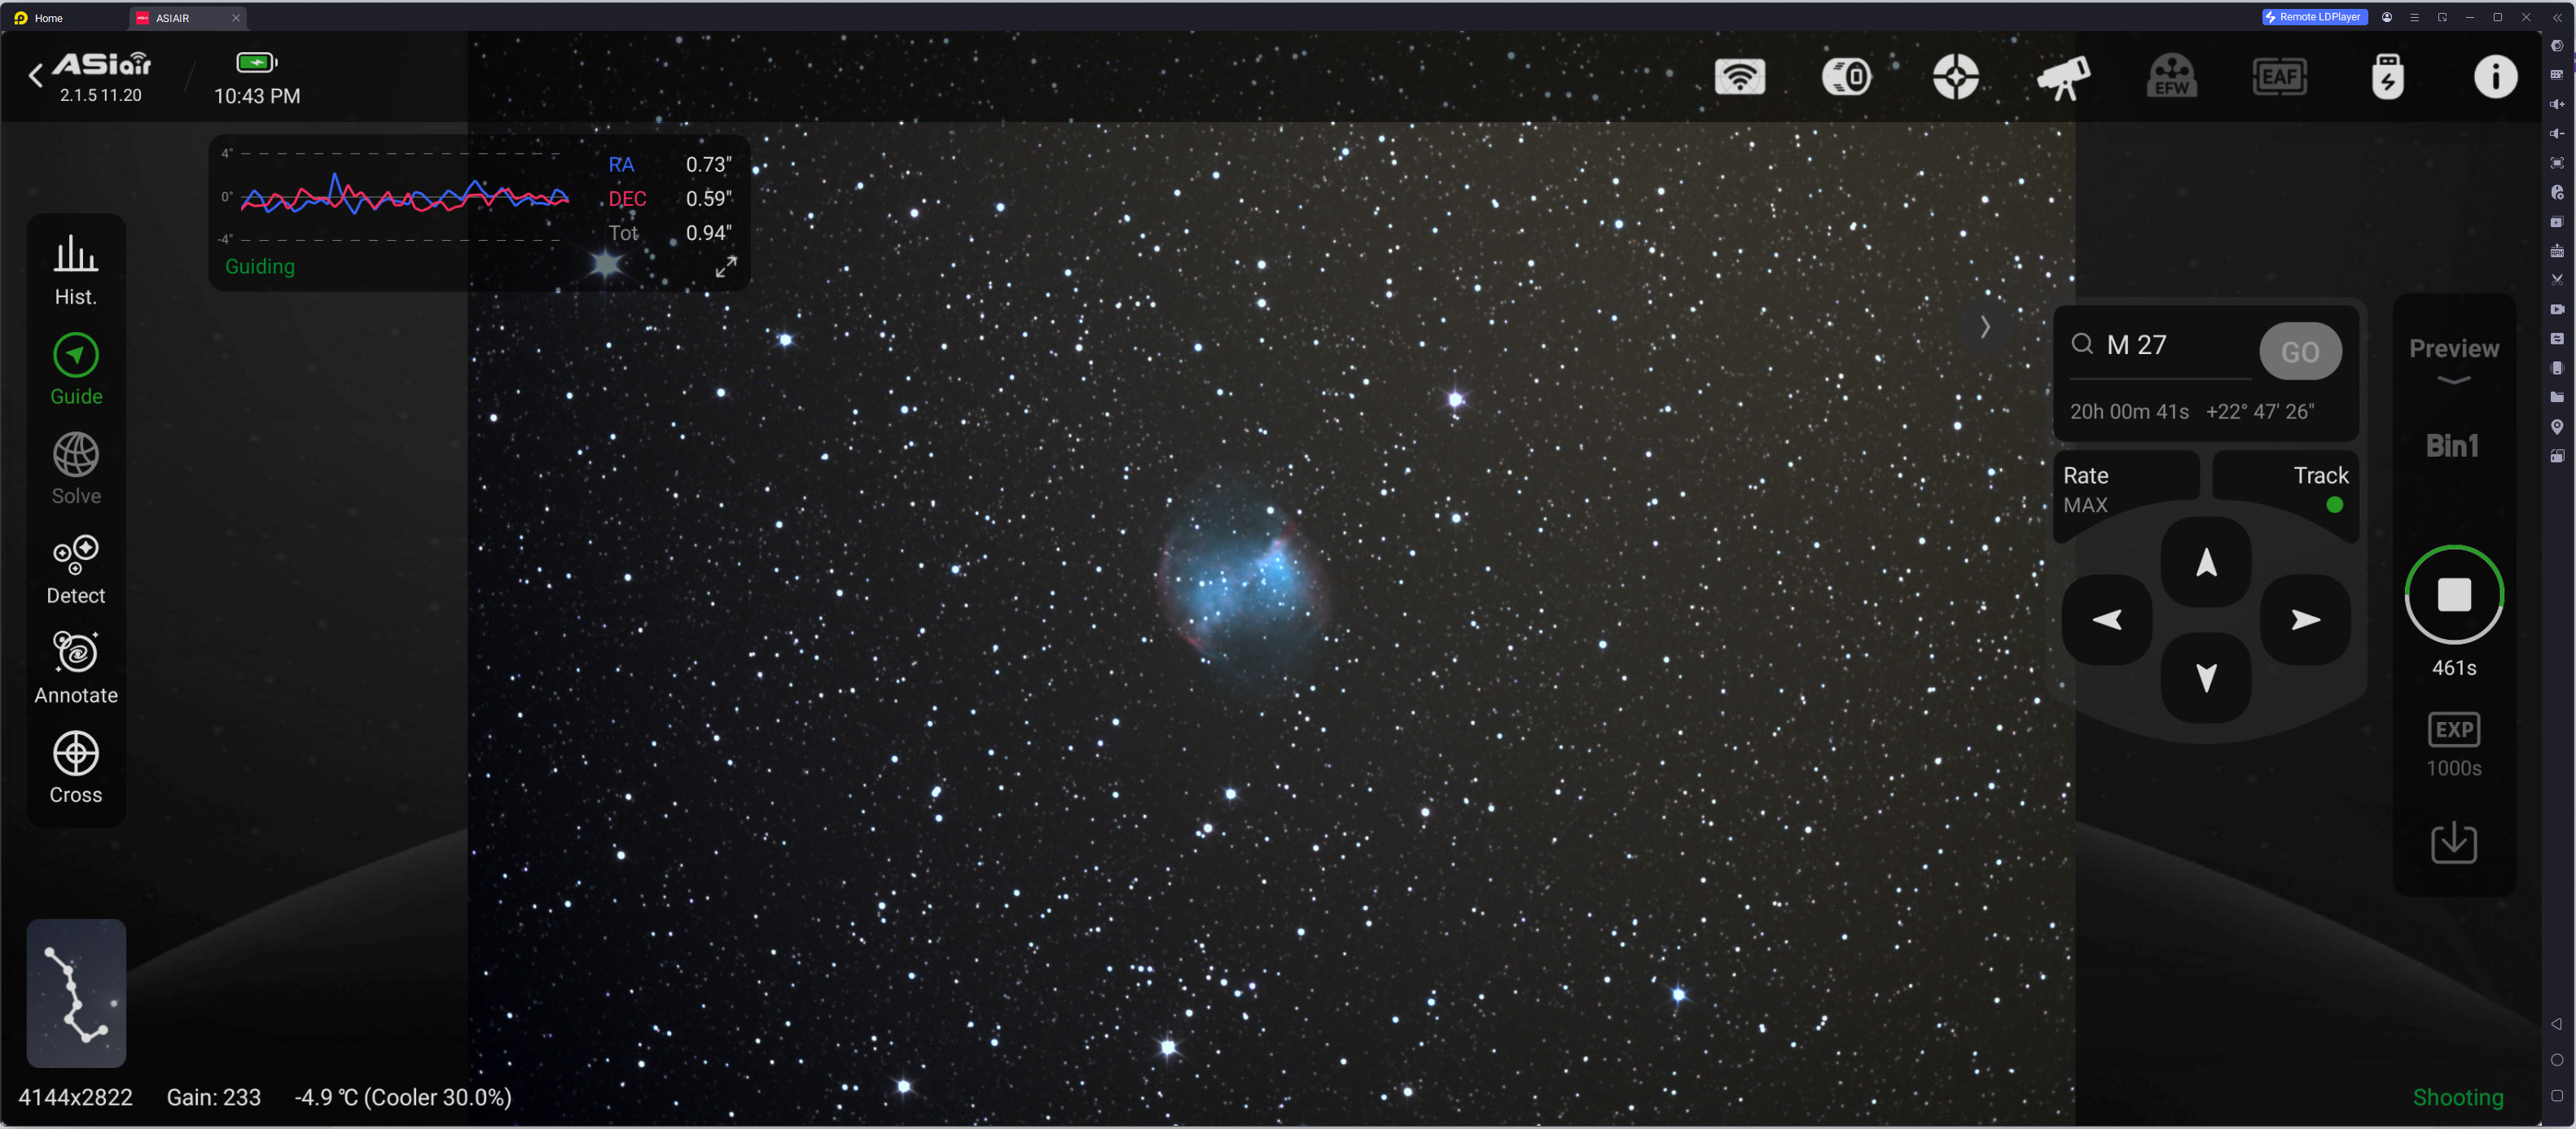This screenshot has width=2576, height=1129.
Task: Open the Preview mode selector
Action: (x=2453, y=360)
